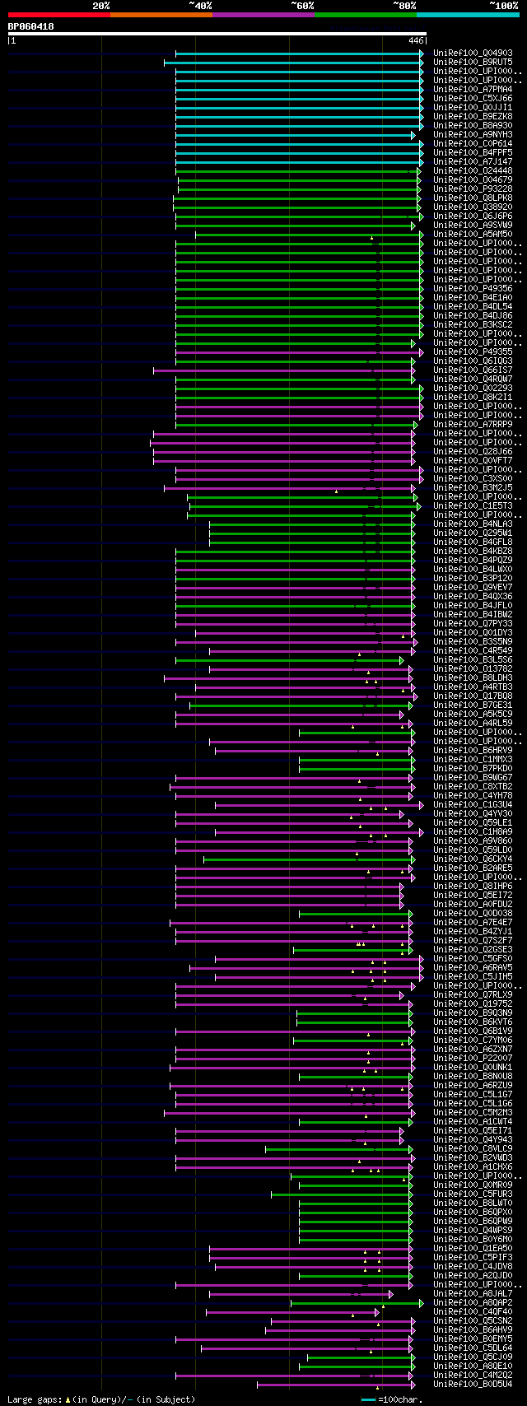Image resolution: width=527 pixels, height=1406 pixels.
Task: Open hit UniRef100_Q6J6P6
Action: [473, 216]
